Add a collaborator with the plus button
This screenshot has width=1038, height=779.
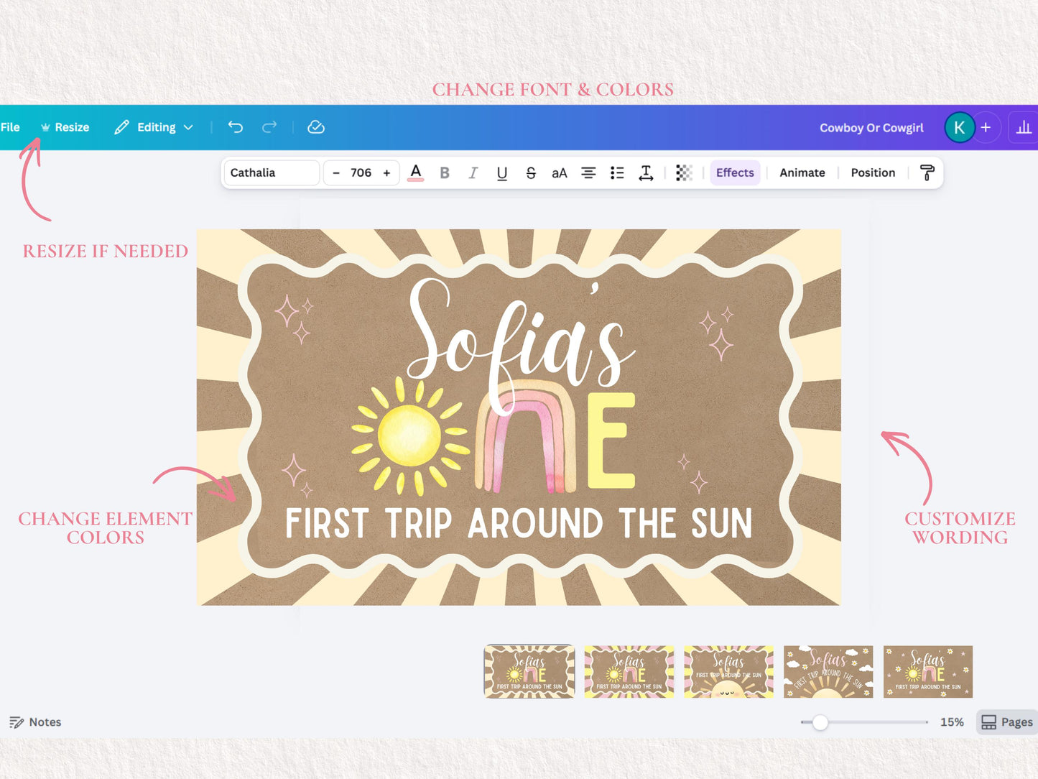point(986,127)
